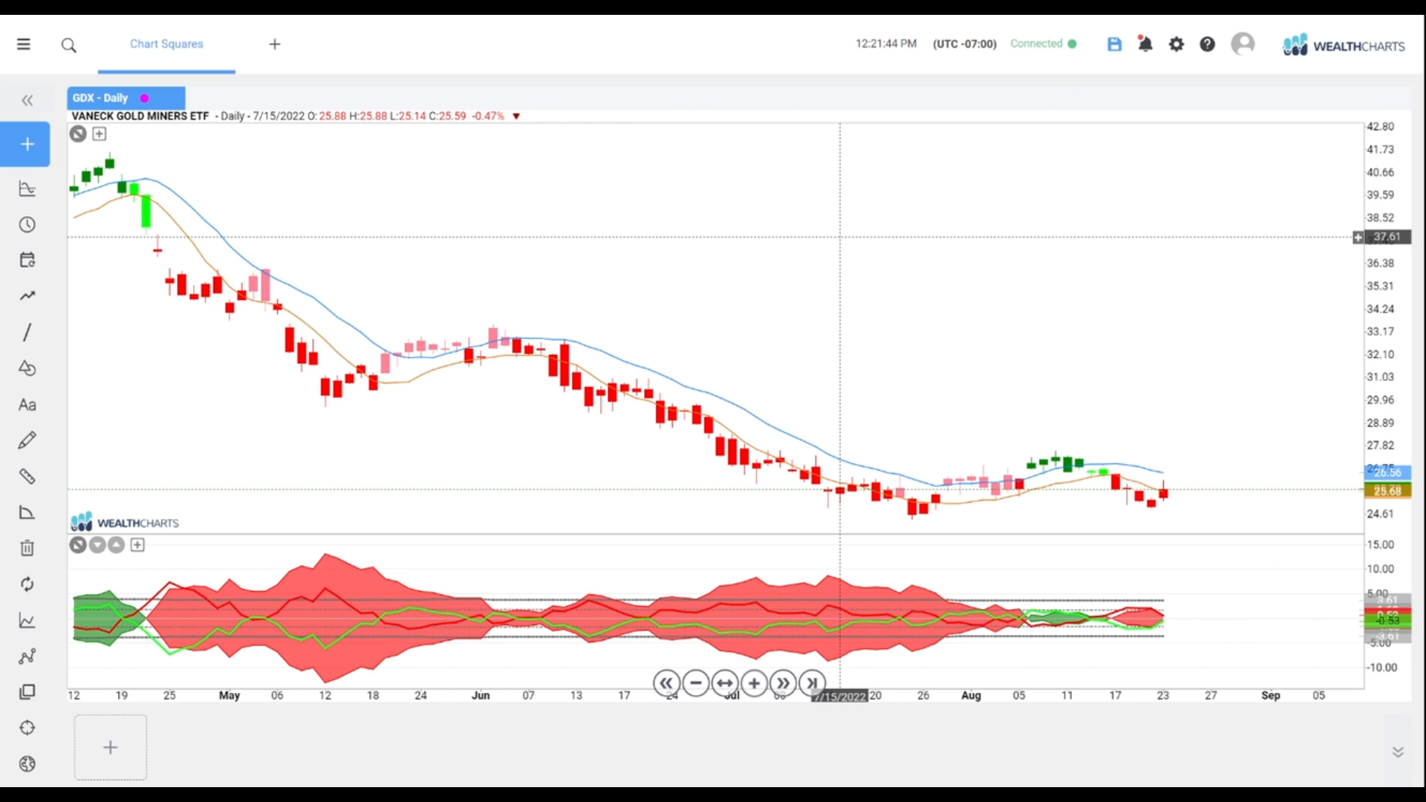This screenshot has height=802, width=1426.
Task: Select the pencil freehand tool
Action: (x=27, y=440)
